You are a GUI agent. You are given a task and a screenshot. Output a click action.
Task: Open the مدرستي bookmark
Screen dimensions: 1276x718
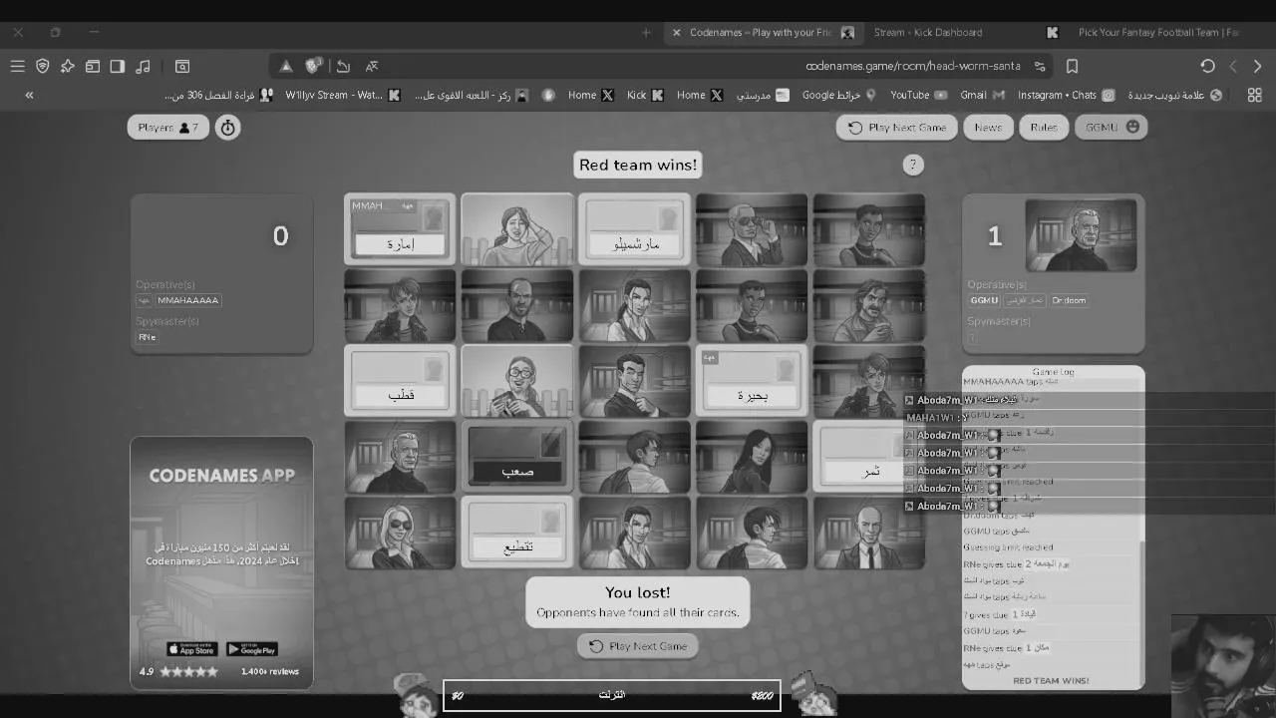[x=763, y=95]
